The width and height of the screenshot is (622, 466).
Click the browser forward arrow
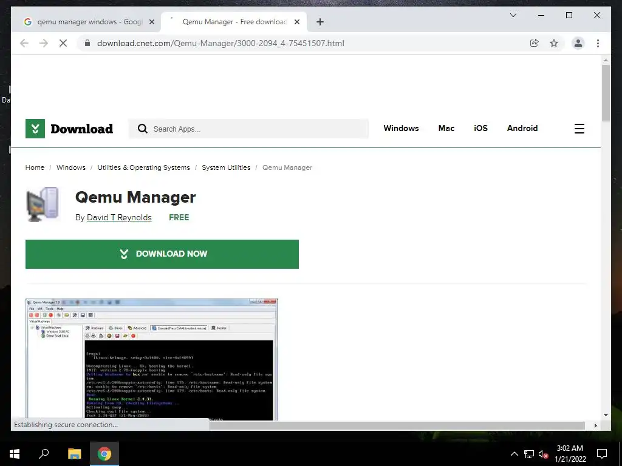[x=44, y=43]
